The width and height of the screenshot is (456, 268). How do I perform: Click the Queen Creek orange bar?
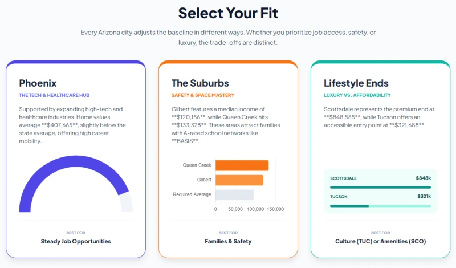coord(242,165)
